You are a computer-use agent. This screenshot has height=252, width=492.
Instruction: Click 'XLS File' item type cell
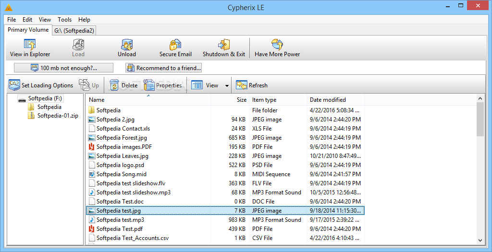pyautogui.click(x=262, y=129)
